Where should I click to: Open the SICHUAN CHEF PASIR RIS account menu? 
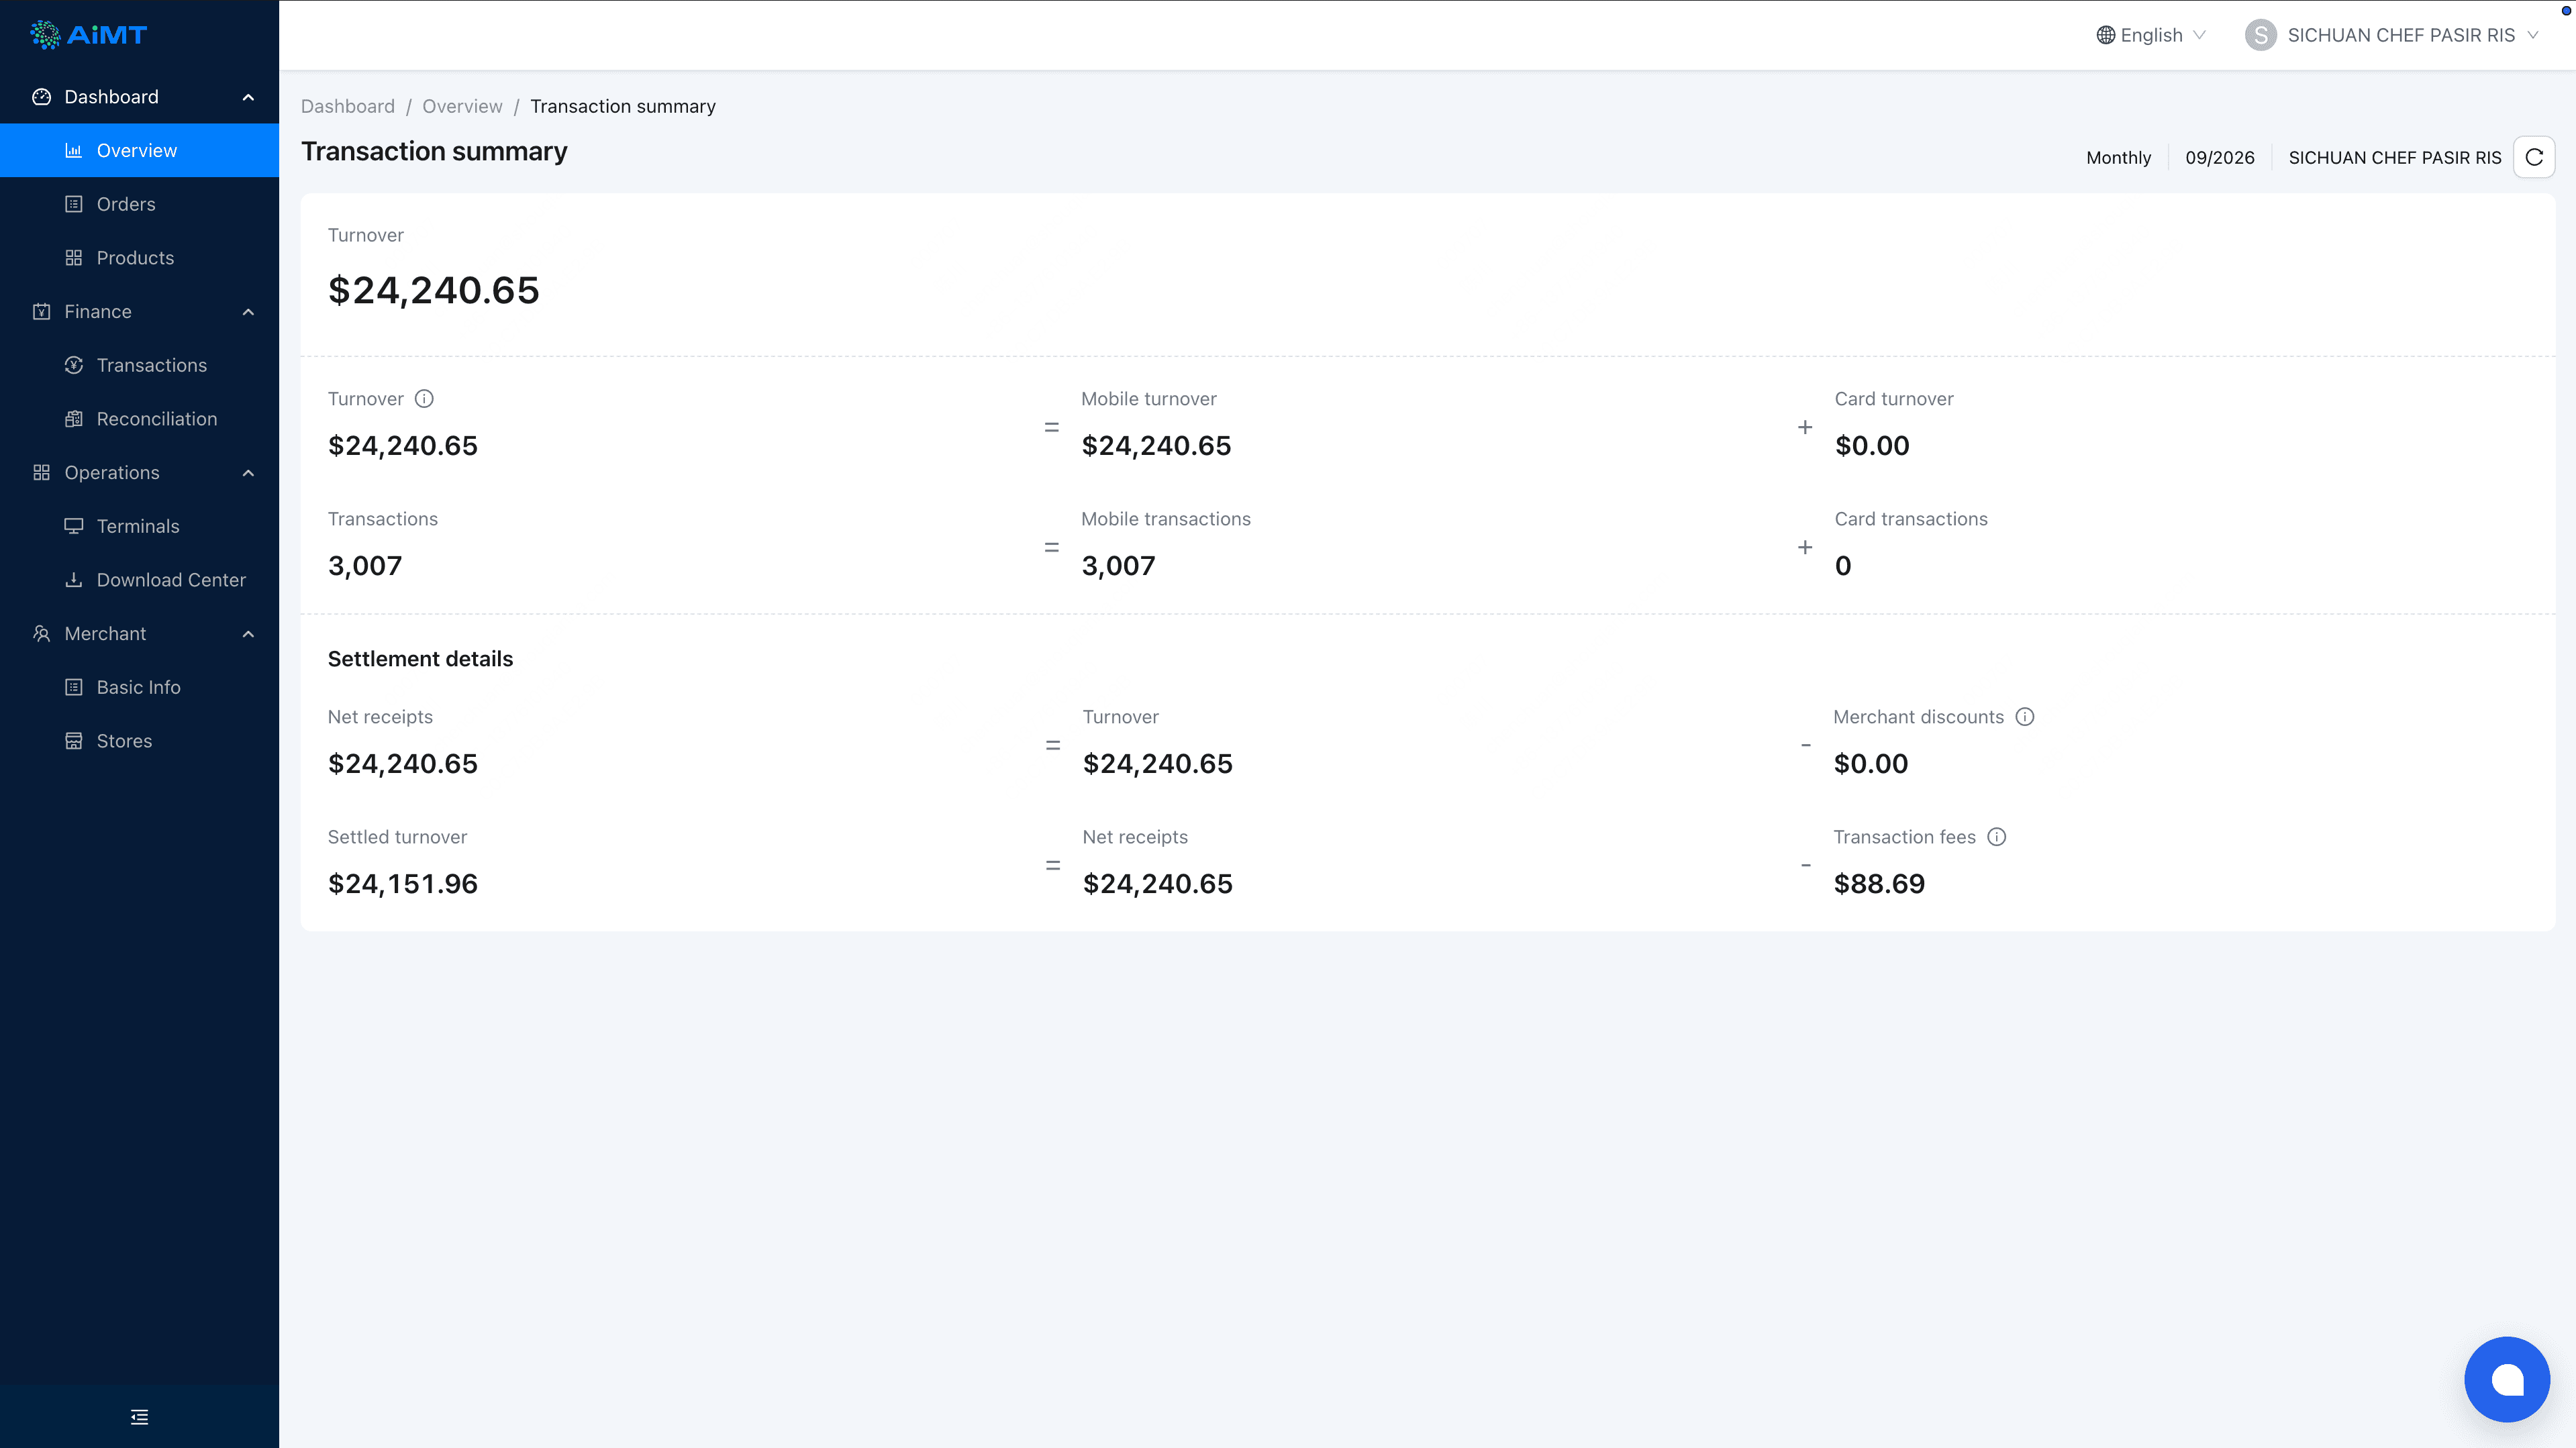pyautogui.click(x=2391, y=35)
